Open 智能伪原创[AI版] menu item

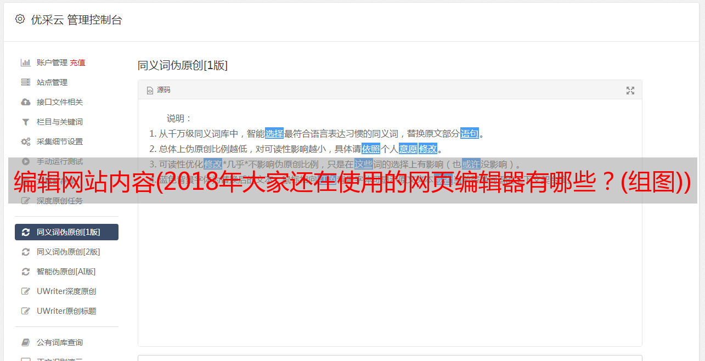pos(66,272)
